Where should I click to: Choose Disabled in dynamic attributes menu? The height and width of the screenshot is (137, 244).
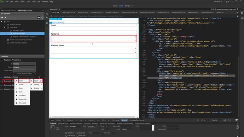(x=22, y=96)
